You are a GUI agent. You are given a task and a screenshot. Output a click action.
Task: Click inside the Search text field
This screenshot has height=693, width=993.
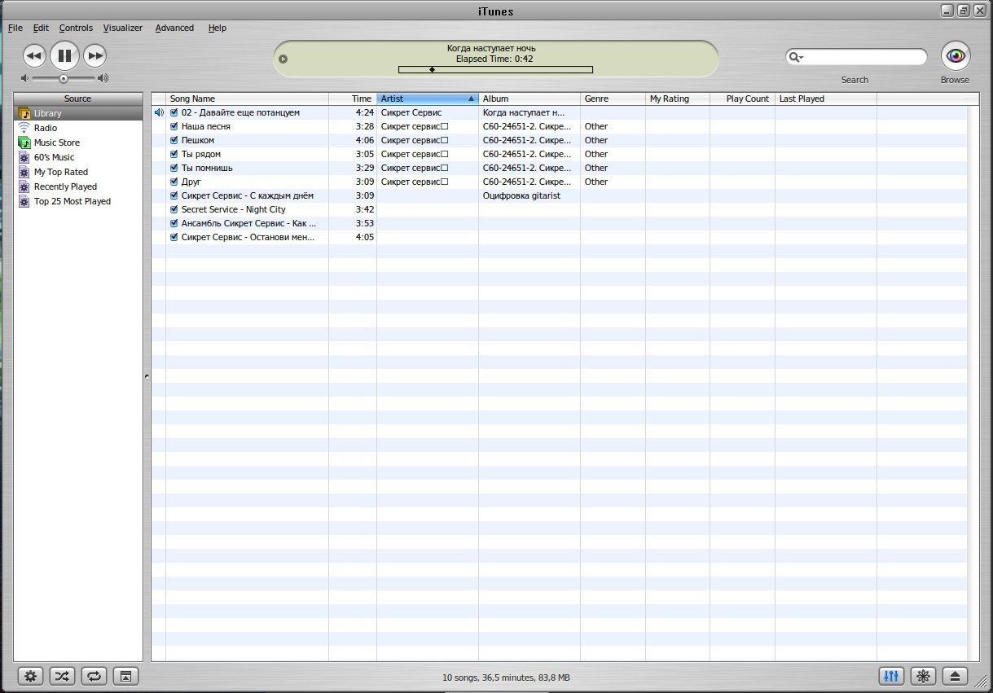coord(863,57)
